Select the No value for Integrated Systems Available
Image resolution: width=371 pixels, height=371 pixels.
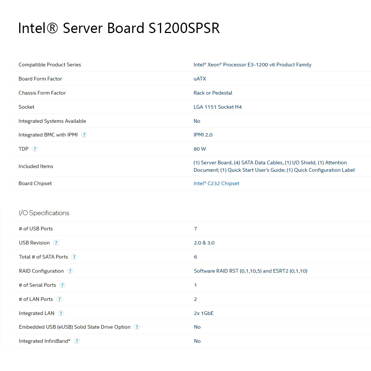coord(197,121)
